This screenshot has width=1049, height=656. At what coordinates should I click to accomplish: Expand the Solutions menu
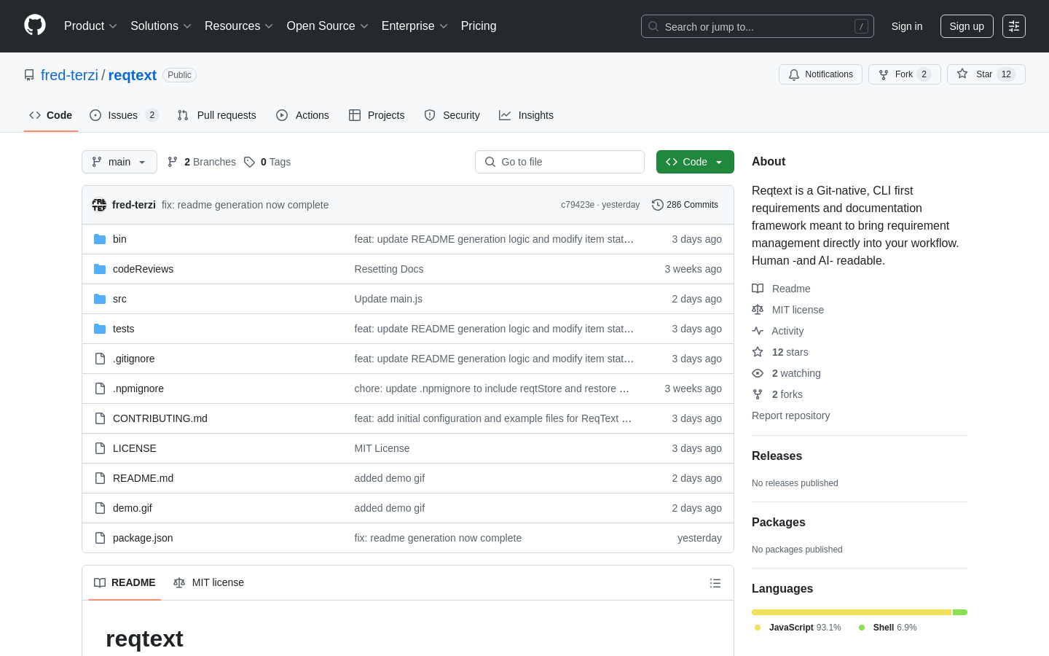click(161, 26)
